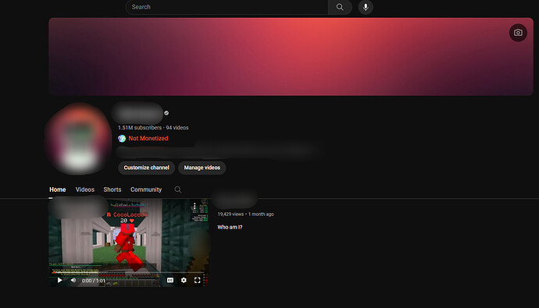Click the verified checkmark badge
Screen dimensions: 539x308
[x=166, y=113]
